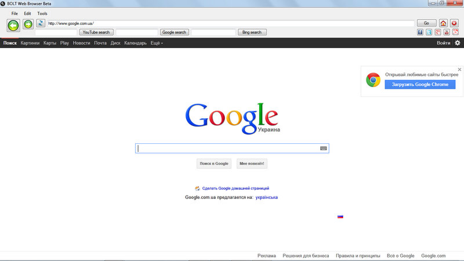464x261 pixels.
Task: Click the green Forward arrow button
Action: pyautogui.click(x=28, y=24)
